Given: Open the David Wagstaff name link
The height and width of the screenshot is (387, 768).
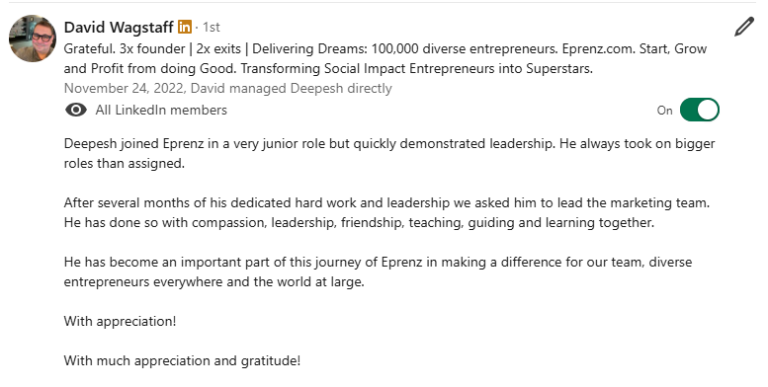Looking at the screenshot, I should (119, 27).
